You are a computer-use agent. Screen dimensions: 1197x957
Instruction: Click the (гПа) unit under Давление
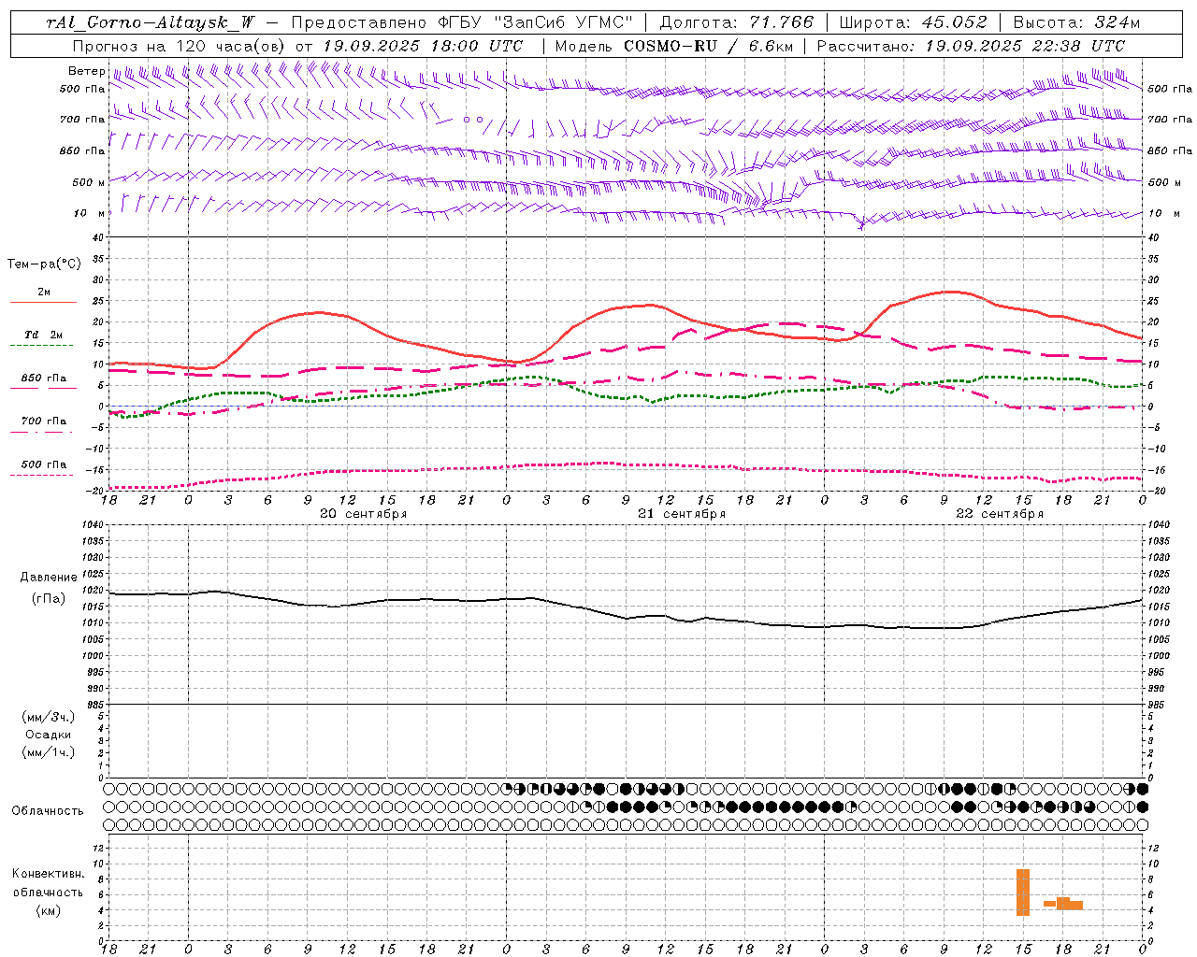(x=49, y=599)
